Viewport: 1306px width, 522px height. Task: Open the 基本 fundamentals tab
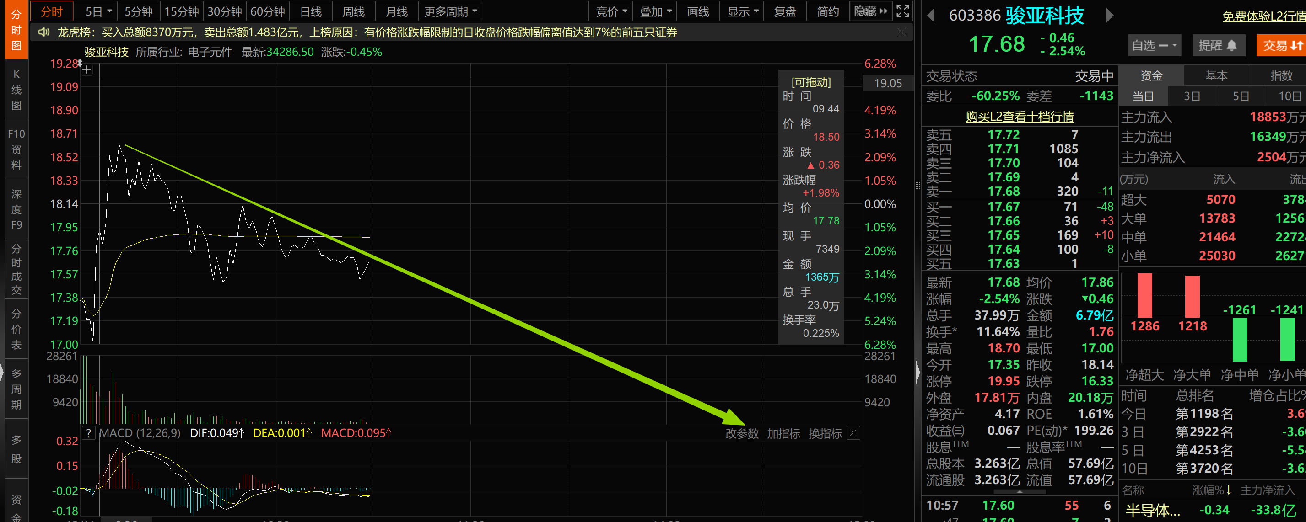click(x=1216, y=76)
